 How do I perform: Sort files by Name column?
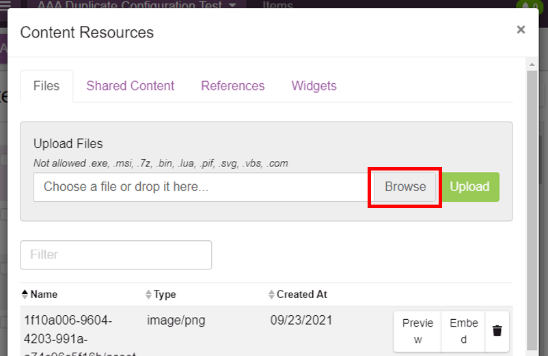click(40, 295)
